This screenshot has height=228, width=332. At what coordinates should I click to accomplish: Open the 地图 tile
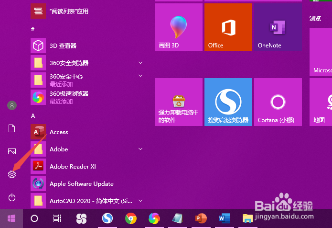coord(321,102)
